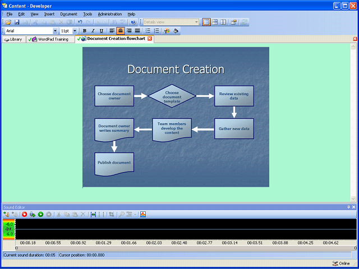Click the grayed-out Delete X in the top toolbar
This screenshot has width=359, height=269.
pos(61,22)
